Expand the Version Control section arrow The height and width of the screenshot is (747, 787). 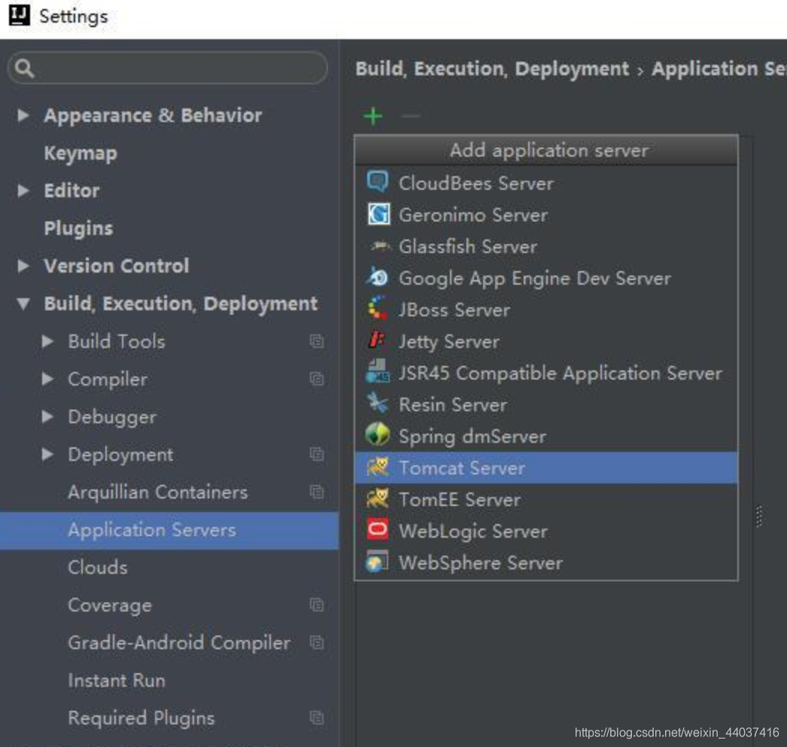click(x=23, y=266)
